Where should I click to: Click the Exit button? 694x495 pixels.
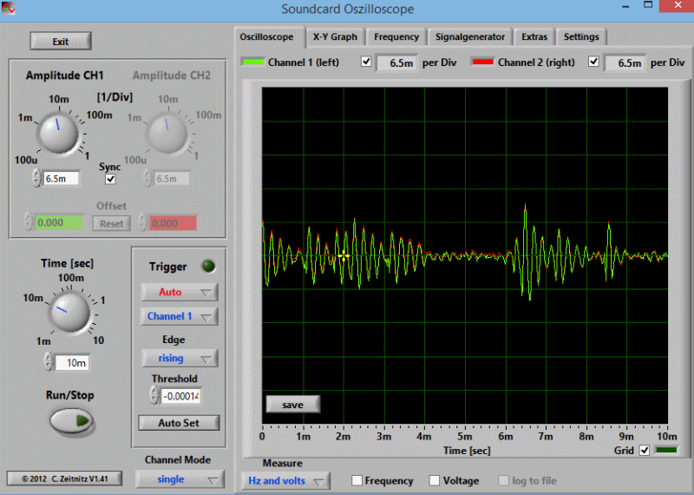tap(61, 41)
